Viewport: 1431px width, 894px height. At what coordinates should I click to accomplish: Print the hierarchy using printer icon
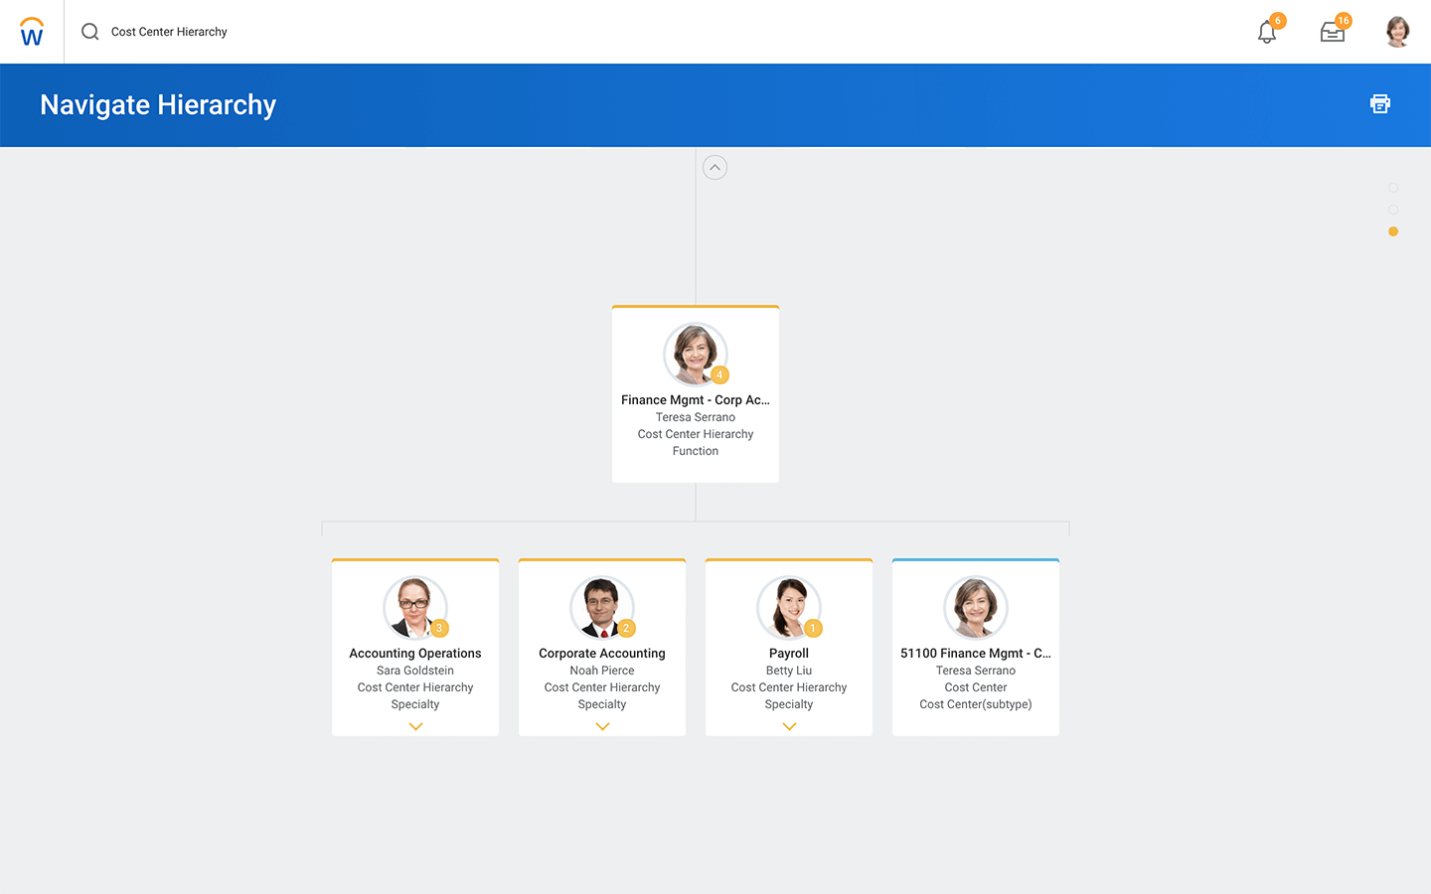click(x=1380, y=104)
